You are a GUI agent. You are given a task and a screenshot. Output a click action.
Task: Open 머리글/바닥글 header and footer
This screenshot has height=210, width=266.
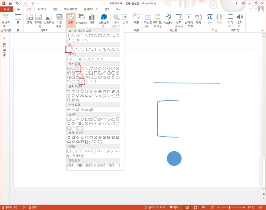158,21
